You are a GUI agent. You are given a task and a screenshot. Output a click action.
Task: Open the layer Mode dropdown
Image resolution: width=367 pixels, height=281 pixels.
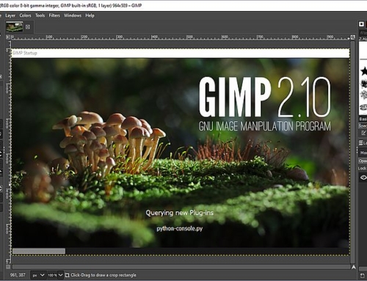point(363,153)
